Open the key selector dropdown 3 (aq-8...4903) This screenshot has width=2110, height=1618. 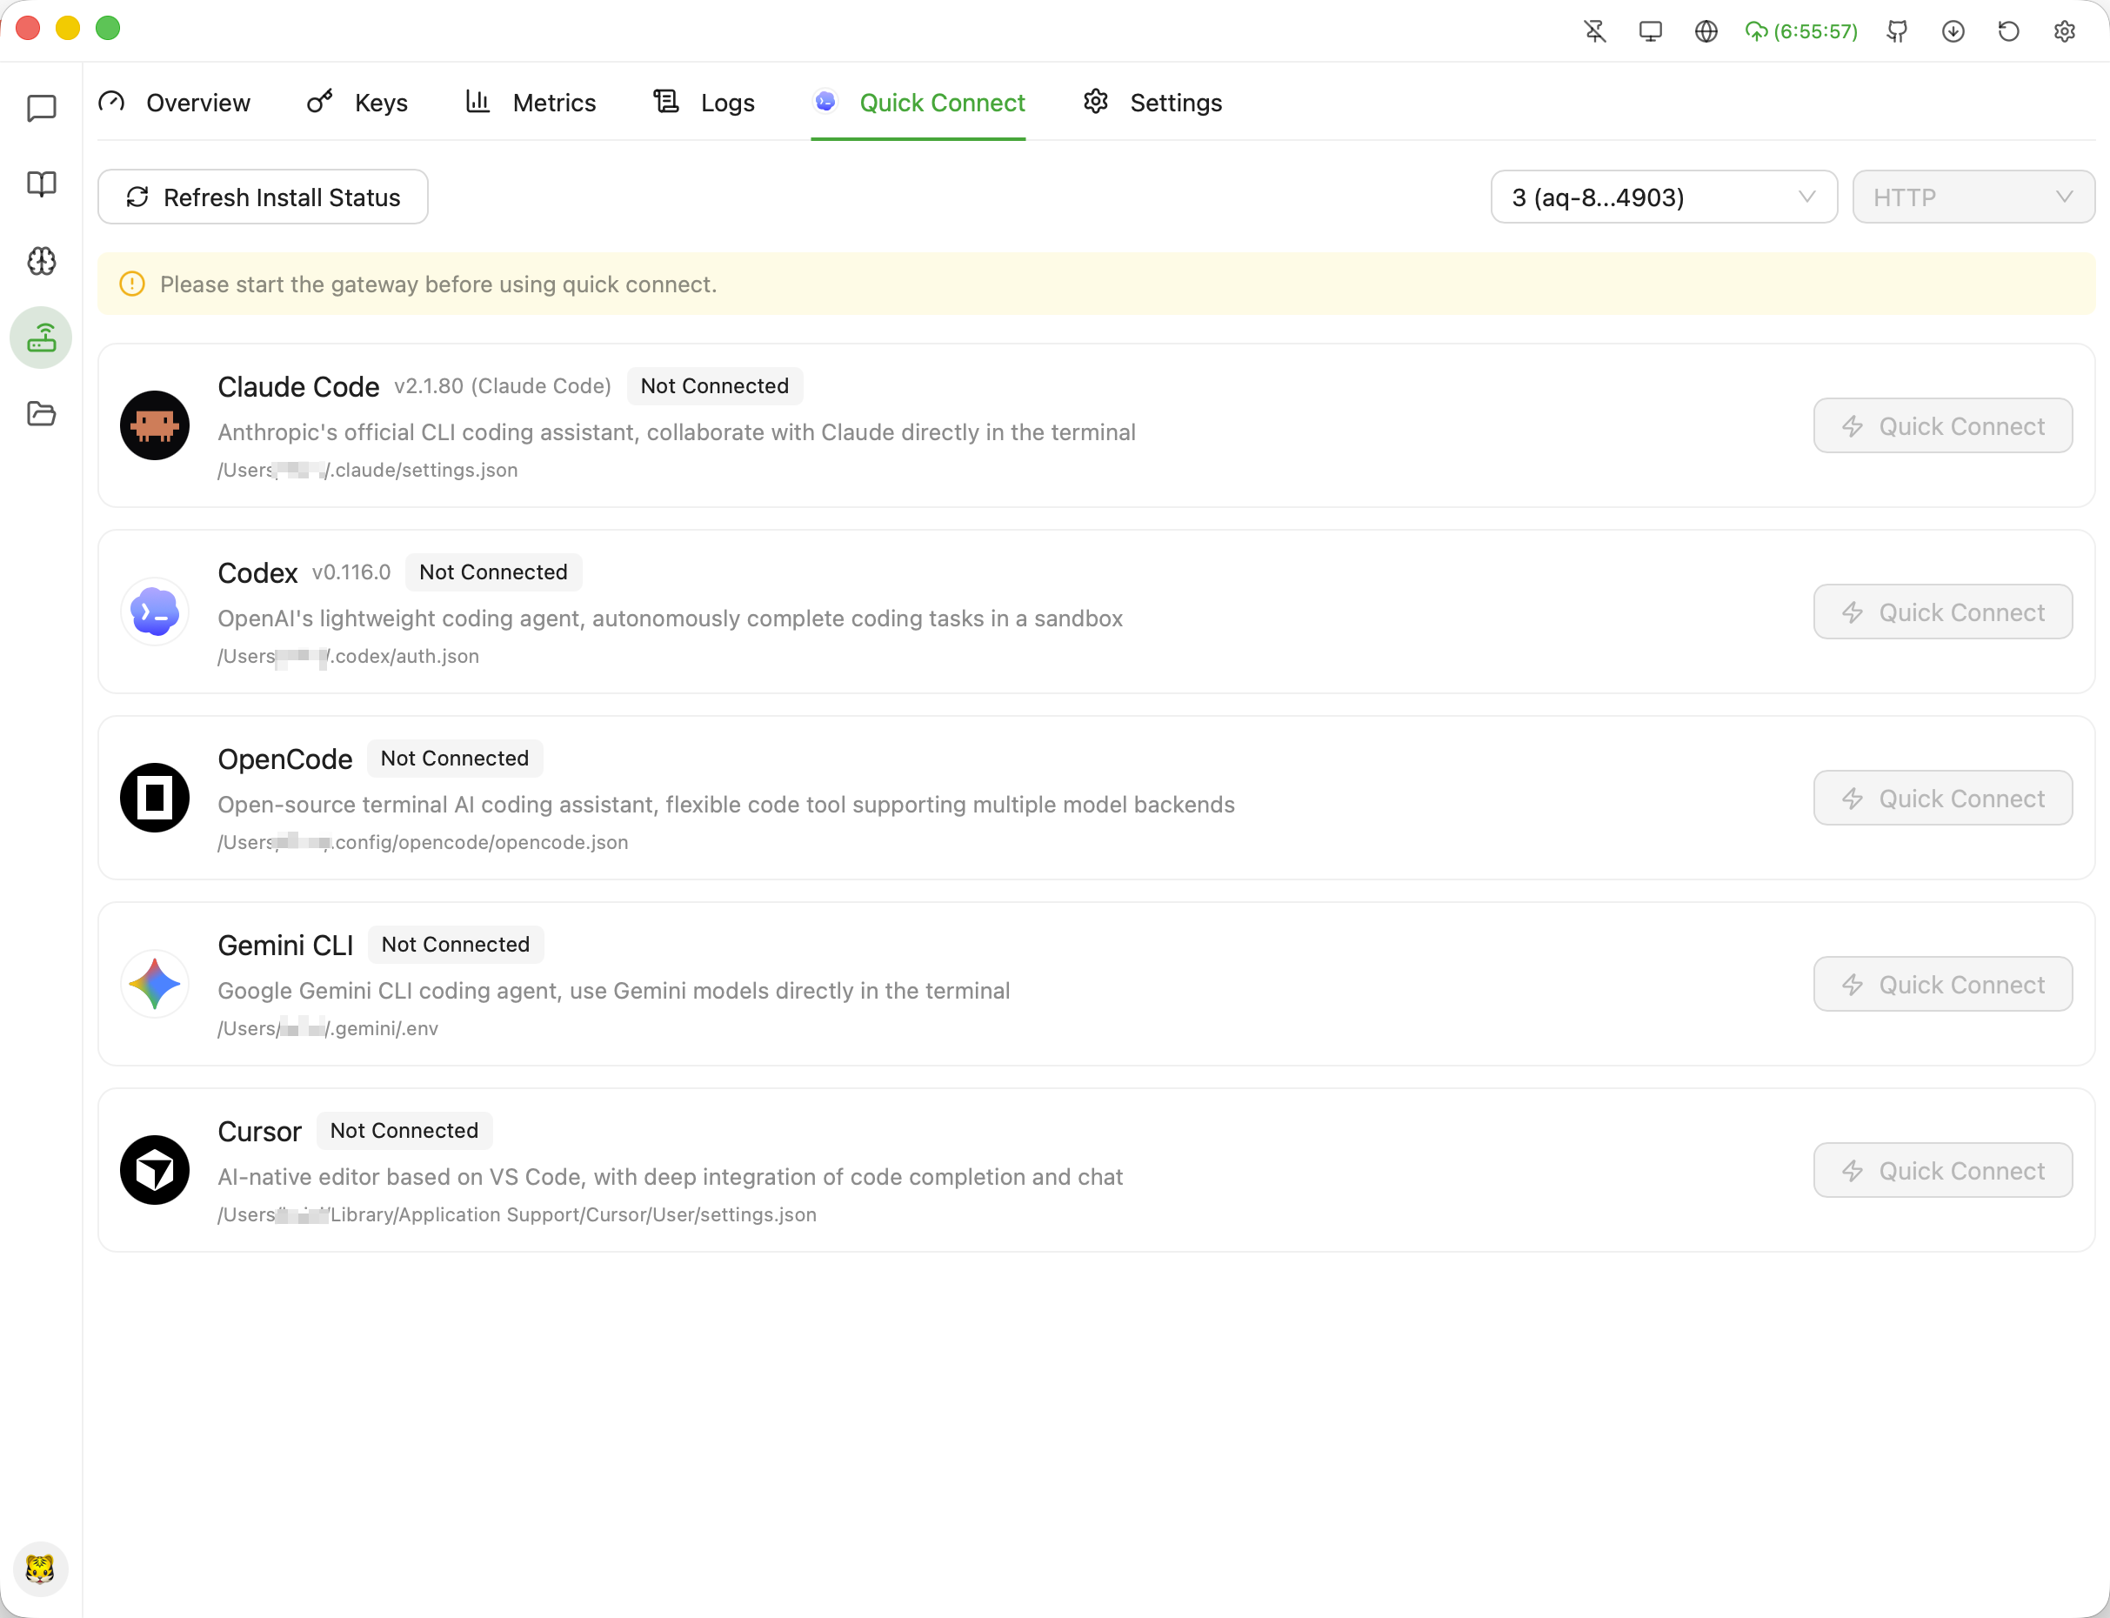tap(1663, 197)
